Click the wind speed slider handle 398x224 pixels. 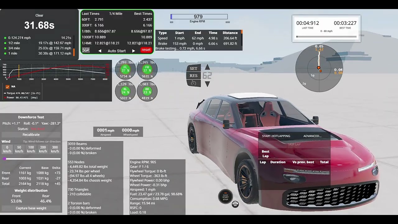pos(4,159)
